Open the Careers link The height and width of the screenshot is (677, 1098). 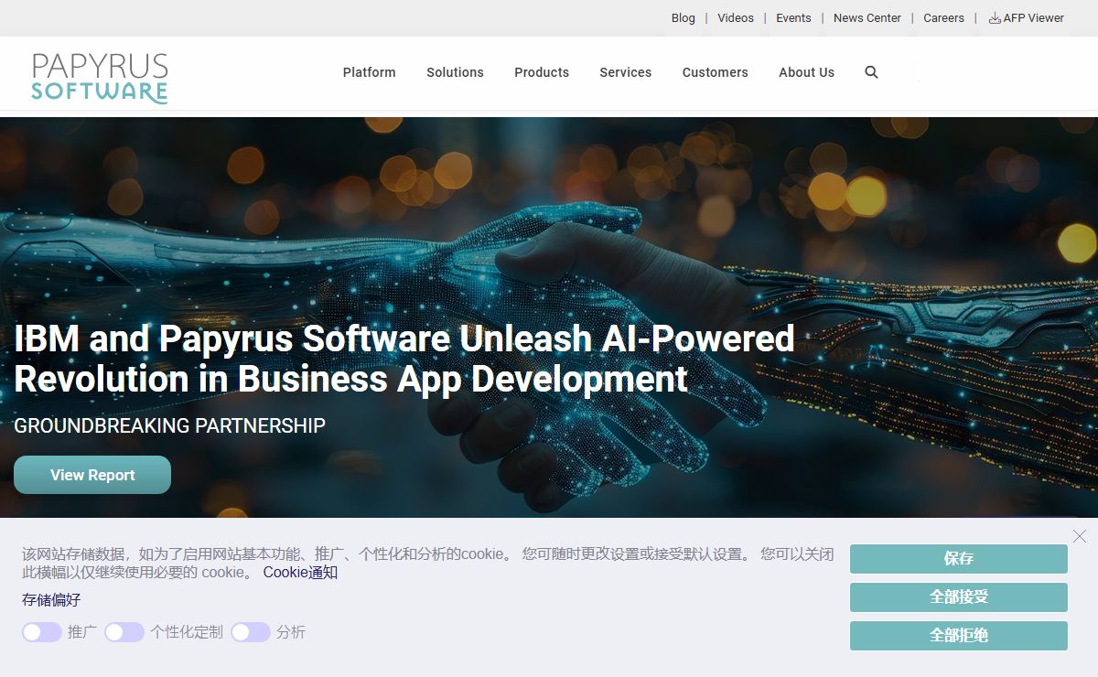[x=944, y=18]
